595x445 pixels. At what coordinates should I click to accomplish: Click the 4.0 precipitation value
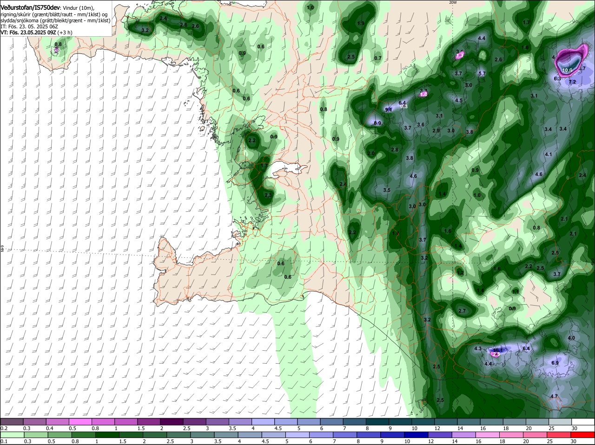(571, 338)
